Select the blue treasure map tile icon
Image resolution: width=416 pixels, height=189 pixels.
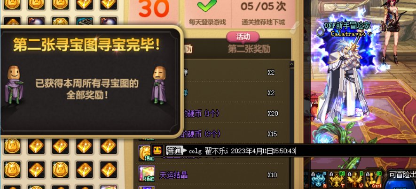click(84, 21)
